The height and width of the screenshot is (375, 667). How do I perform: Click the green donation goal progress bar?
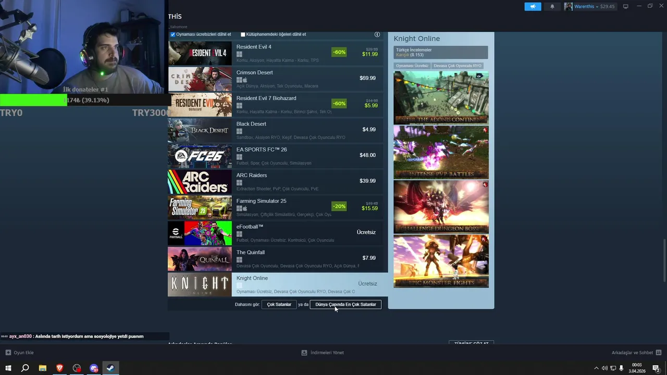tap(33, 100)
